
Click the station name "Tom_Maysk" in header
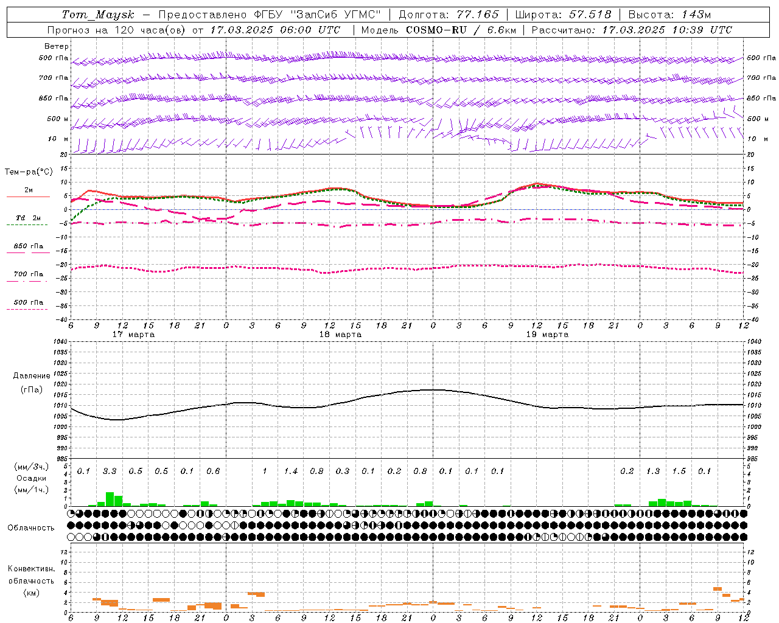coord(98,15)
